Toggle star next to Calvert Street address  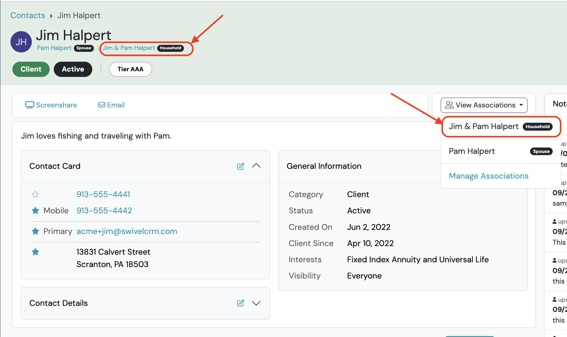[x=35, y=252]
